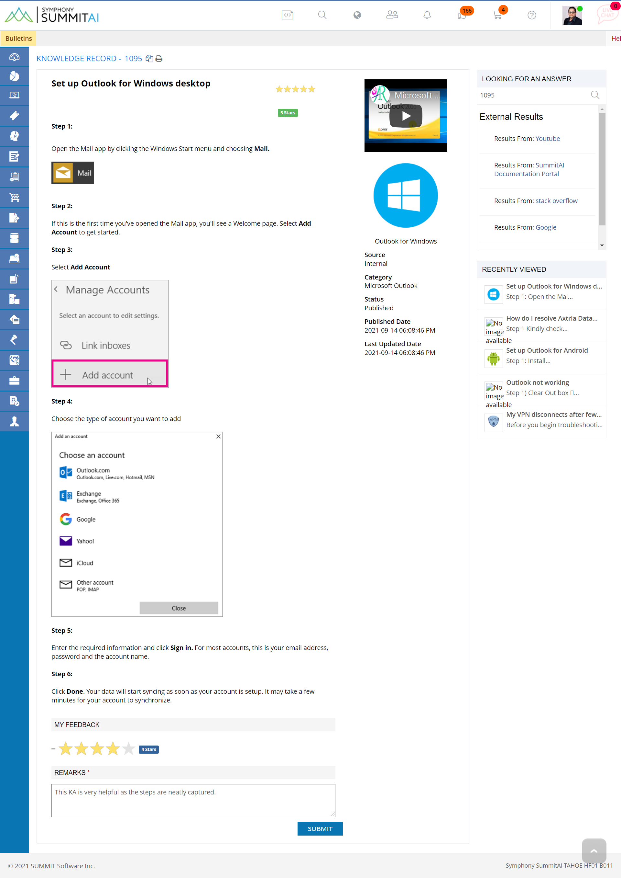The height and width of the screenshot is (878, 621).
Task: Click the External Results scrollbar down arrow
Action: 602,245
